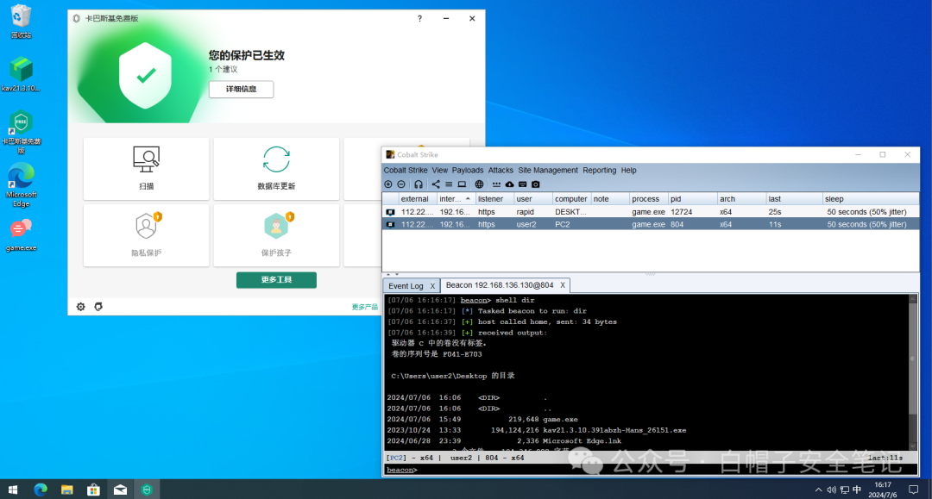The image size is (932, 499).
Task: Open the Cobalt Strike menu
Action: pos(406,171)
